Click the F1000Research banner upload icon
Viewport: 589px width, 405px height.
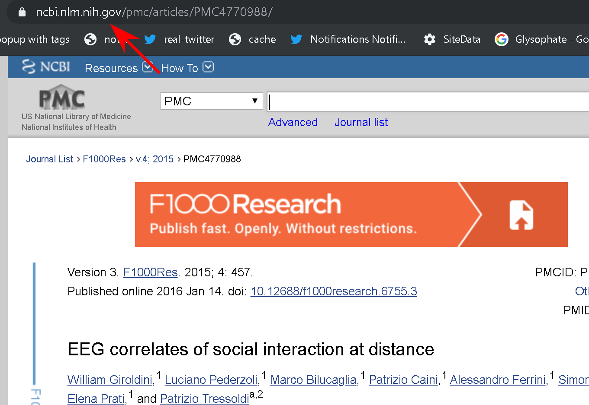pos(521,215)
